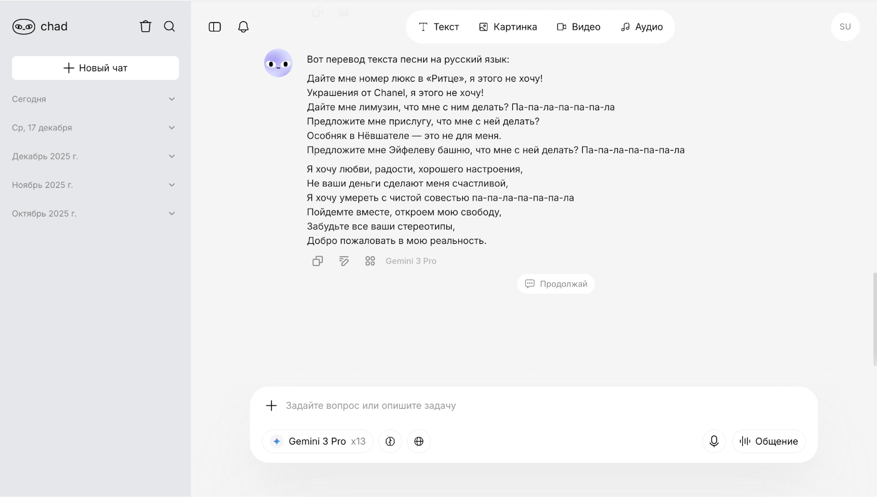Toggle web search globe button
Viewport: 877px width, 497px height.
[419, 441]
